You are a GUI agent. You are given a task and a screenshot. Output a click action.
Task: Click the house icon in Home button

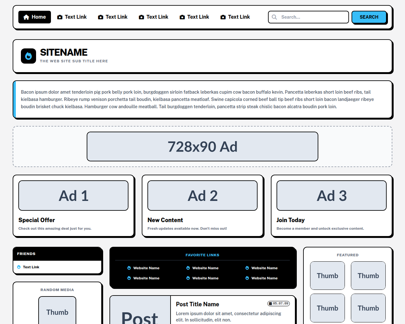click(x=26, y=17)
